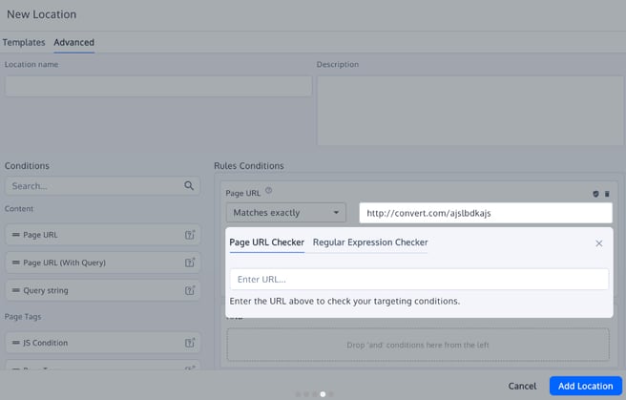Select the Page URL (With Query) condition item

[x=103, y=263]
